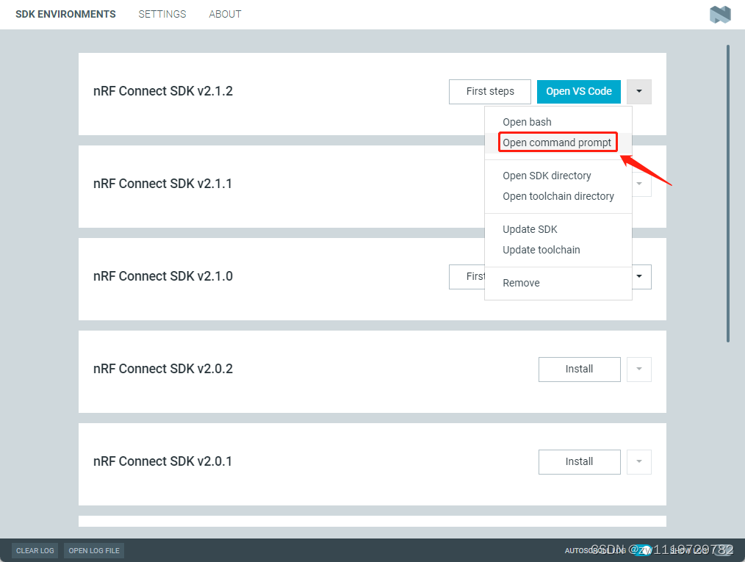Select the SDK ENVIRONMENTS tab
Image resolution: width=745 pixels, height=562 pixels.
click(x=65, y=14)
